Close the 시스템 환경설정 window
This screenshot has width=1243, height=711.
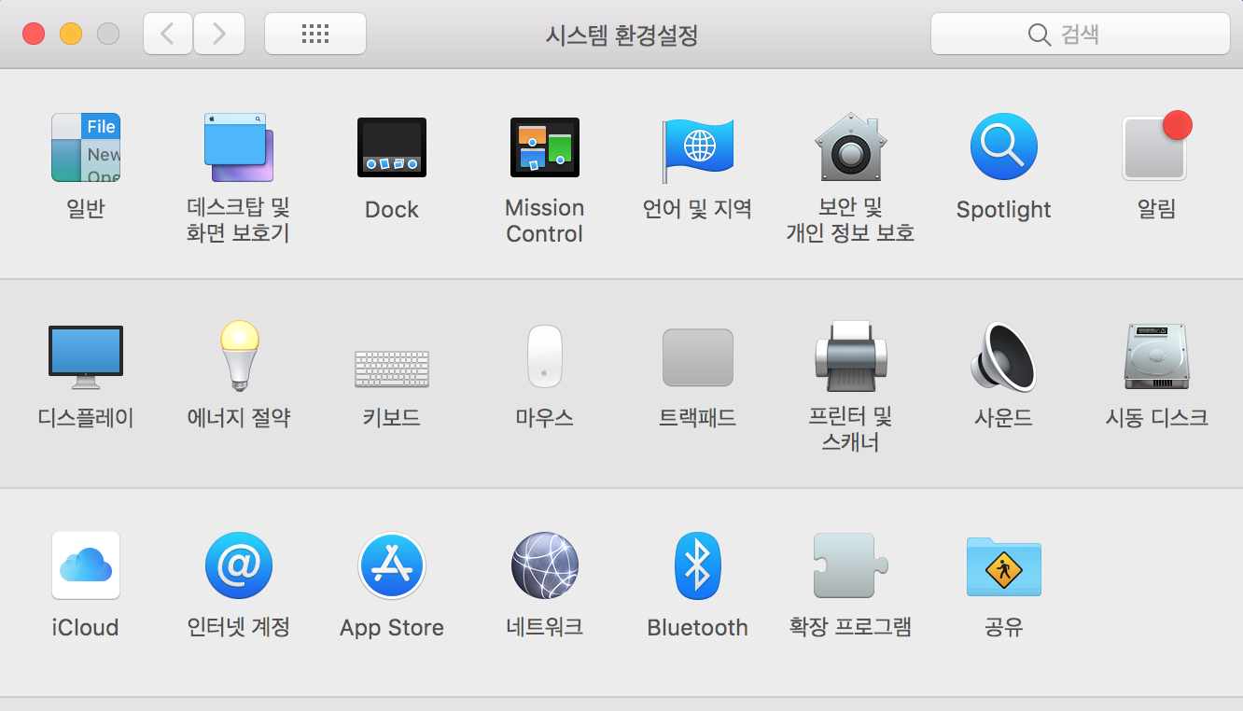(34, 35)
